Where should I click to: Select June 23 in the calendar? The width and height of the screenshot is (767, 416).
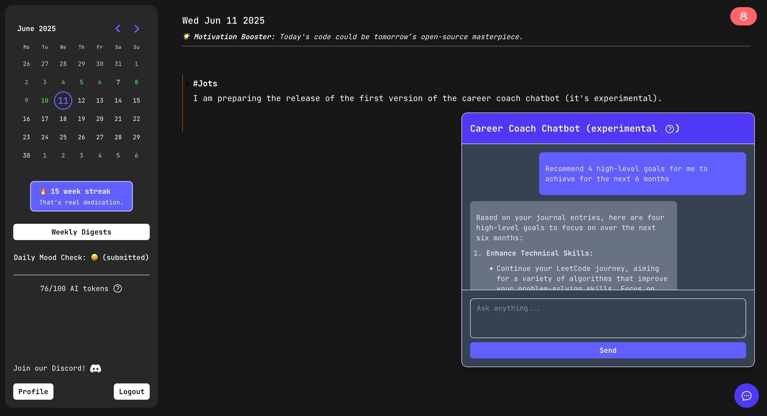(x=26, y=137)
